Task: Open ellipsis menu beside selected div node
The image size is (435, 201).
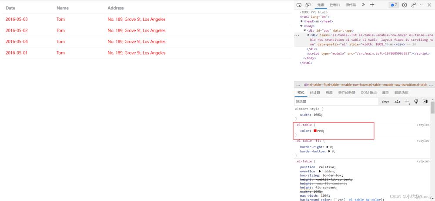Action: 297,36
